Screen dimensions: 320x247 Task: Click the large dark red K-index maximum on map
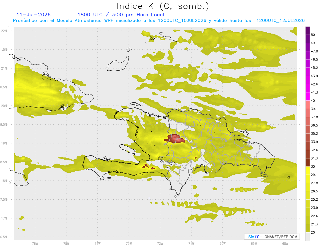pos(174,139)
